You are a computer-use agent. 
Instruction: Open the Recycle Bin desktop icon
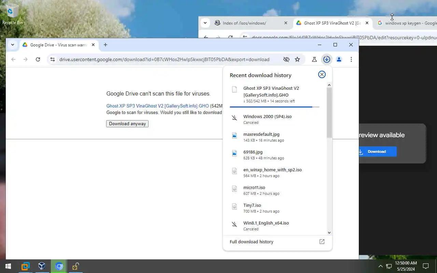(x=12, y=14)
